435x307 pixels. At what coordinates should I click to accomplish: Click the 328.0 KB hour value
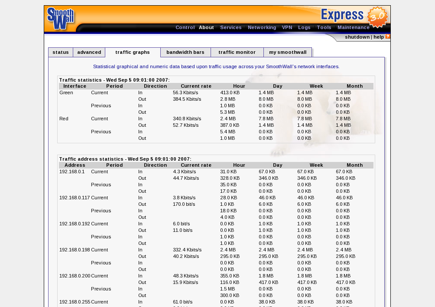230,178
